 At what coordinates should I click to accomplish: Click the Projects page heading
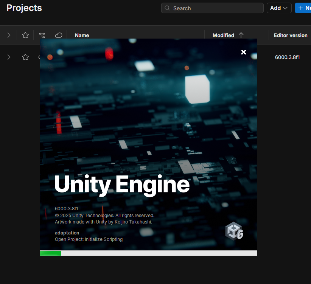tap(24, 8)
